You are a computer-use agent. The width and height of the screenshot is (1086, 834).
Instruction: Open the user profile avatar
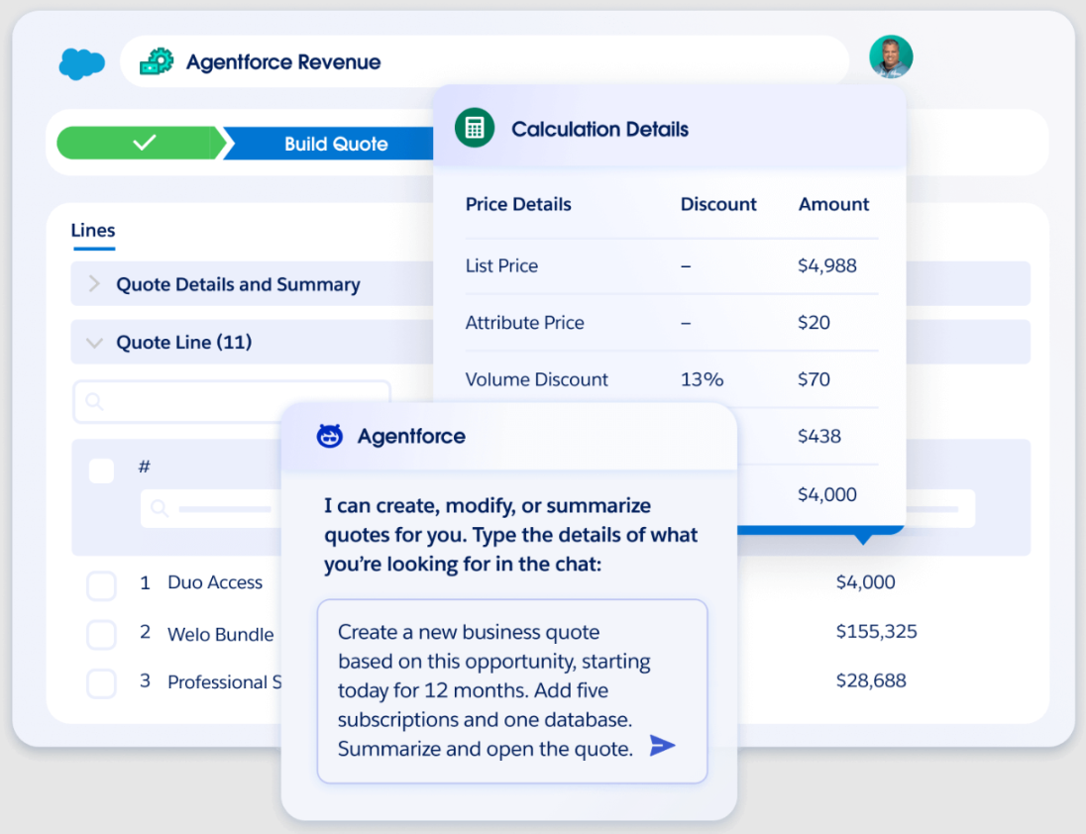point(891,56)
